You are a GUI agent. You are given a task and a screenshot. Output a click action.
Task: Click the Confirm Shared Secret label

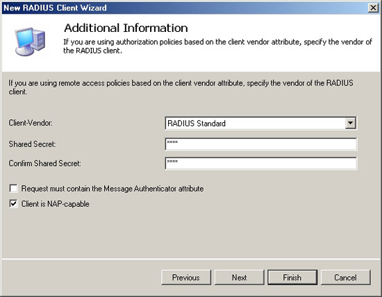pos(44,163)
